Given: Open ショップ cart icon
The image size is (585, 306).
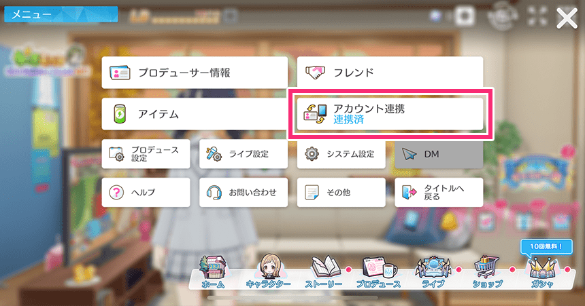Looking at the screenshot, I should [x=488, y=272].
